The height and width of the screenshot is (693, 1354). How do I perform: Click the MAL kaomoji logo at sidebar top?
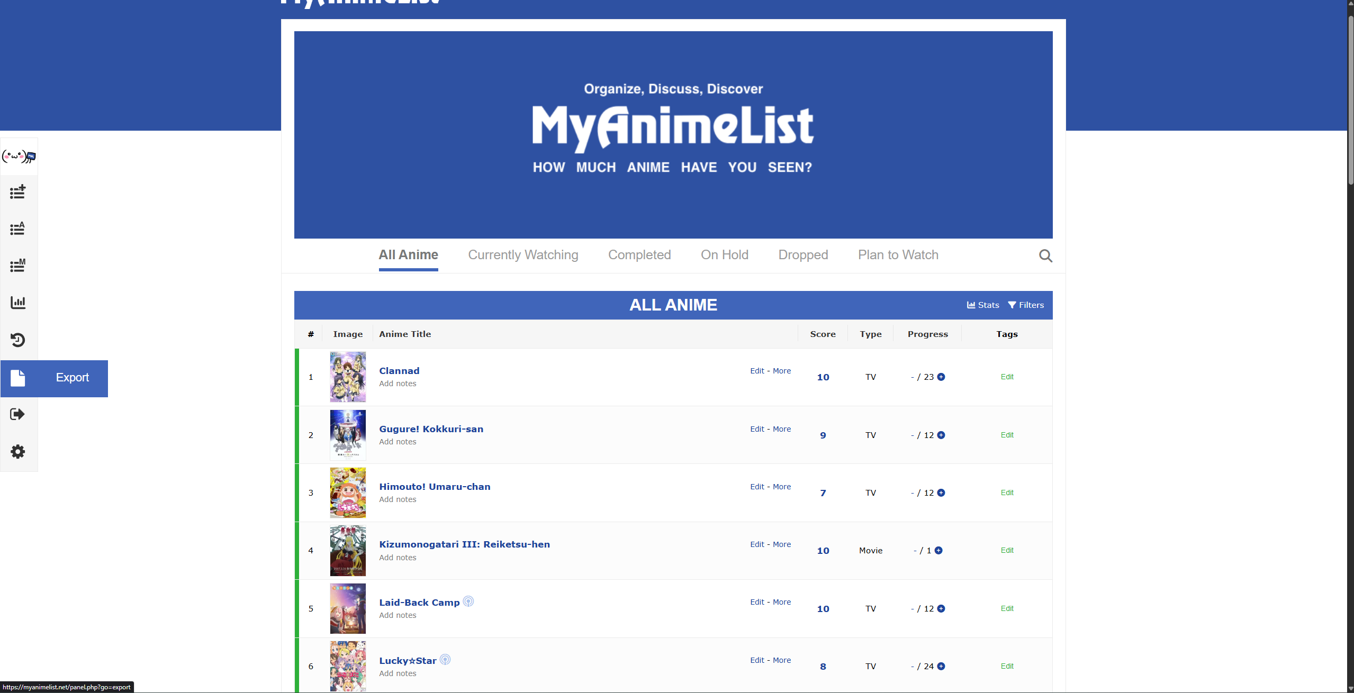(18, 156)
